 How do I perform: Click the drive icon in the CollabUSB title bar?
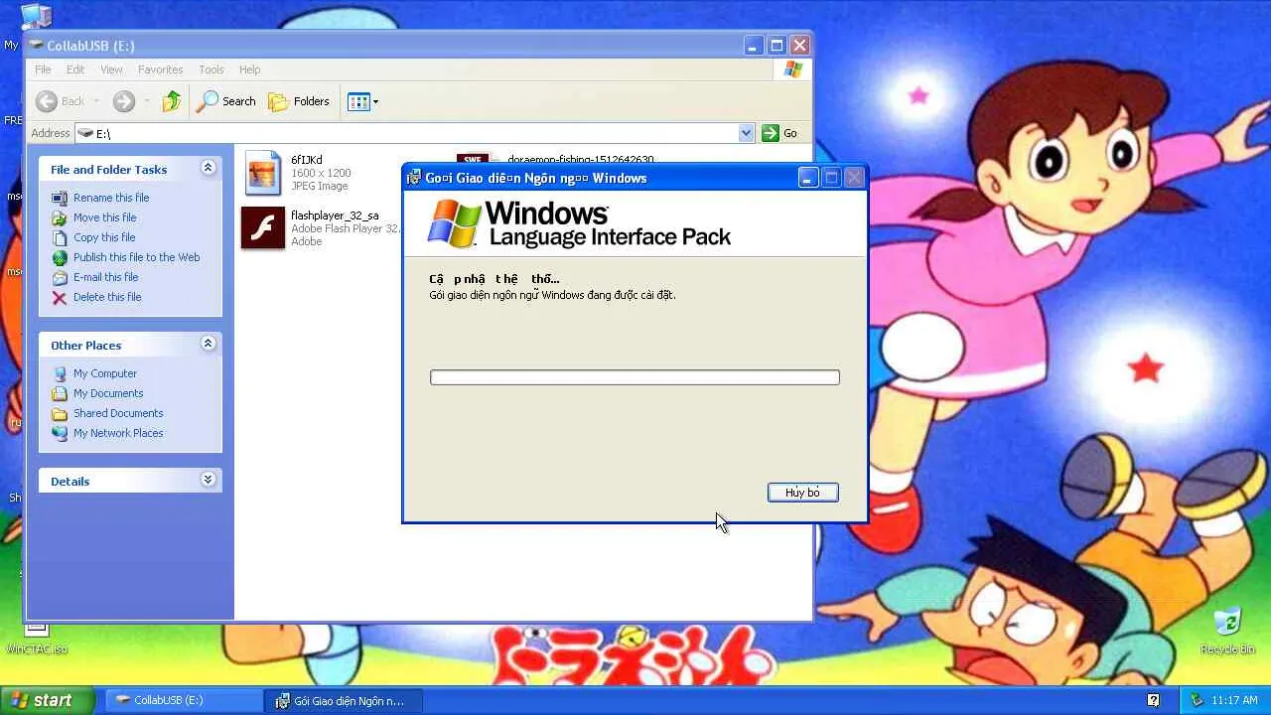point(36,45)
